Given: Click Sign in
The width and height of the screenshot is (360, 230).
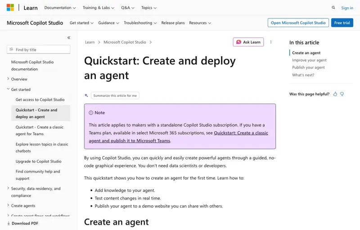Looking at the screenshot, I should coord(347,8).
